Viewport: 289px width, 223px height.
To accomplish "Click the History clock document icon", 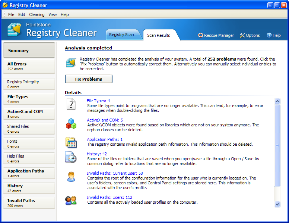I will [71, 157].
